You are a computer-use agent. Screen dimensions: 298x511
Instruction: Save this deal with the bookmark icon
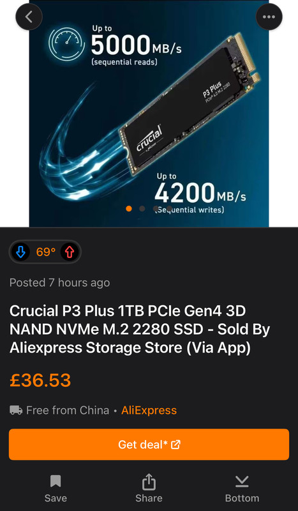pyautogui.click(x=56, y=489)
